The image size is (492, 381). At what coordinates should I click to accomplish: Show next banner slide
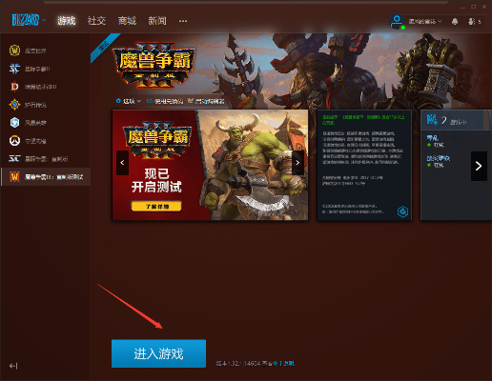(297, 163)
